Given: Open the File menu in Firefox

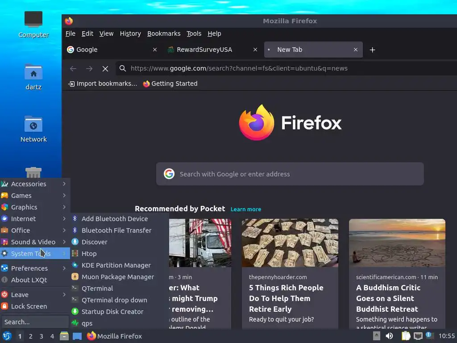Looking at the screenshot, I should point(70,33).
